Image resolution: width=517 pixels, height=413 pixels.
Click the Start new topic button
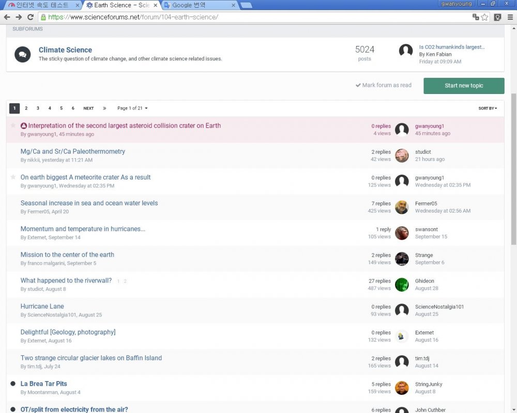coord(463,86)
